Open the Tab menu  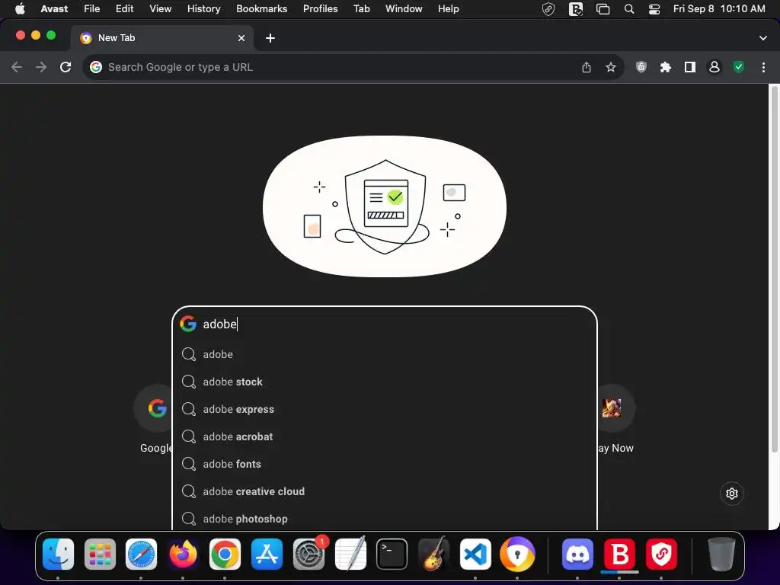click(362, 9)
